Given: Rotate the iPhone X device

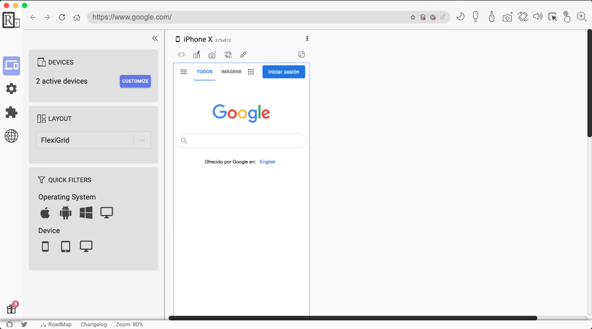Looking at the screenshot, I should pos(228,55).
